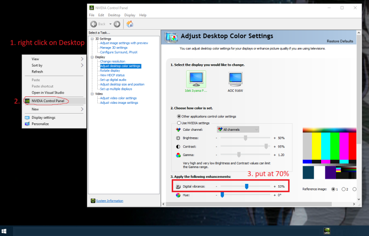Collapse the Video tree node
The image size is (369, 236).
pos(92,94)
